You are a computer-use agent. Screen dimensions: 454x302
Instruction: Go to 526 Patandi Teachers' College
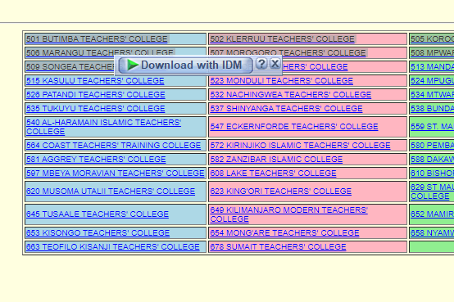point(96,95)
